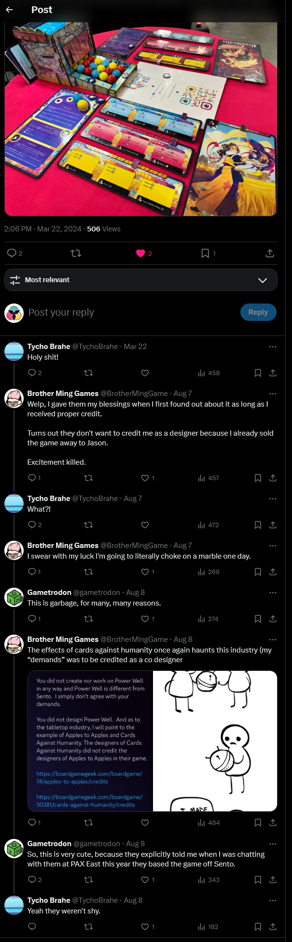View analytics showing 484 views
This screenshot has width=292, height=942.
tap(209, 822)
